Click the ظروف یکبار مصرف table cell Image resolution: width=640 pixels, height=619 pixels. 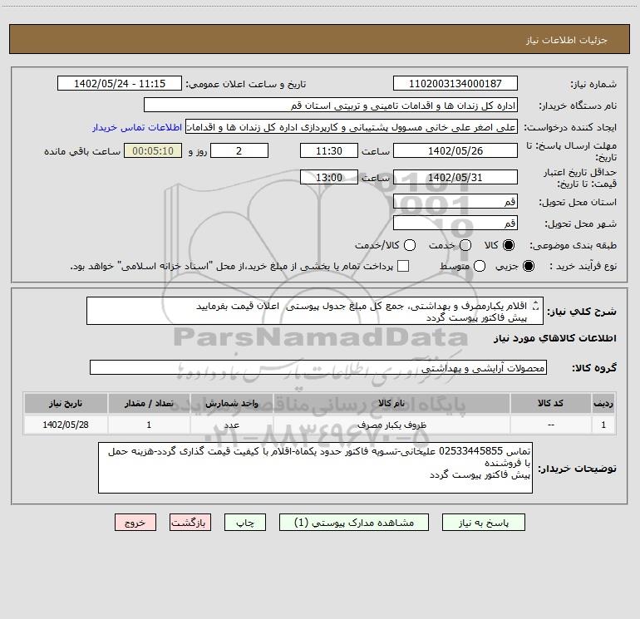tap(391, 425)
